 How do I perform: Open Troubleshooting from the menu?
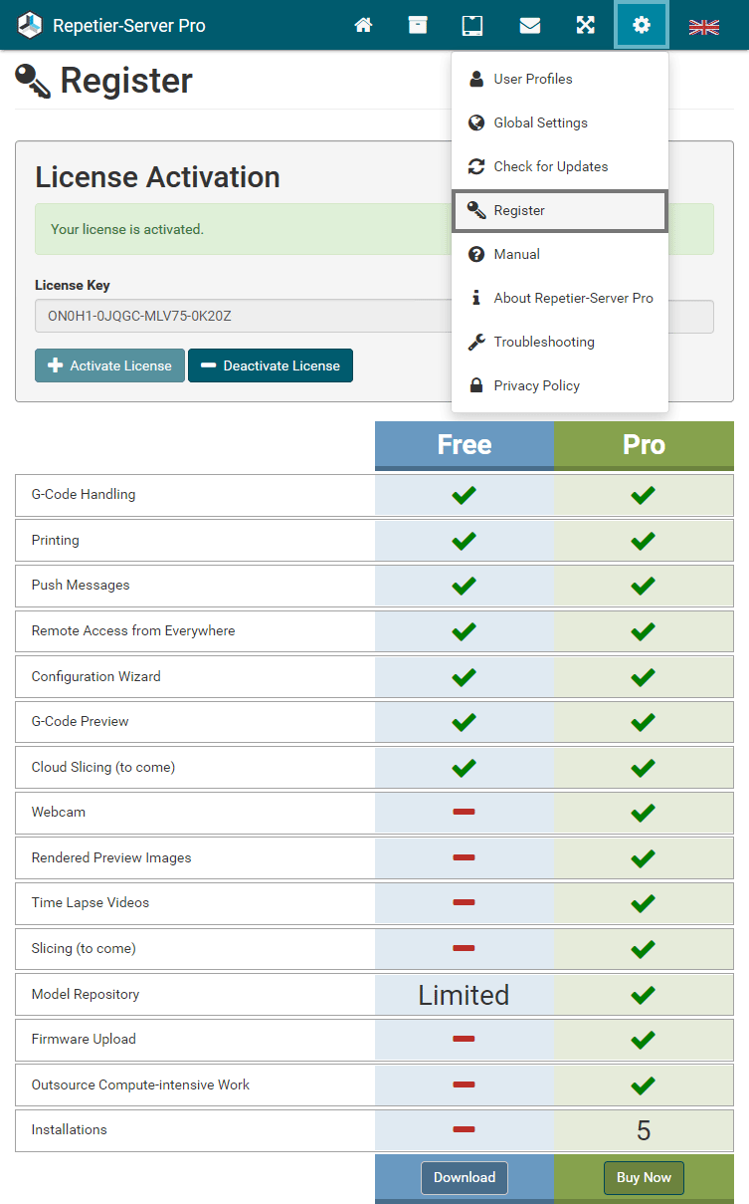click(x=543, y=342)
